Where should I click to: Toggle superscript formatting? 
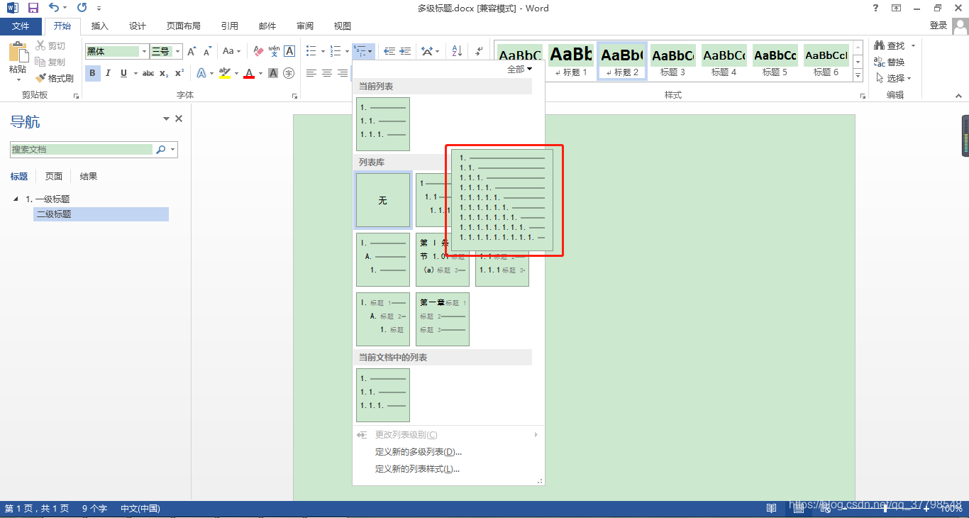pos(179,73)
